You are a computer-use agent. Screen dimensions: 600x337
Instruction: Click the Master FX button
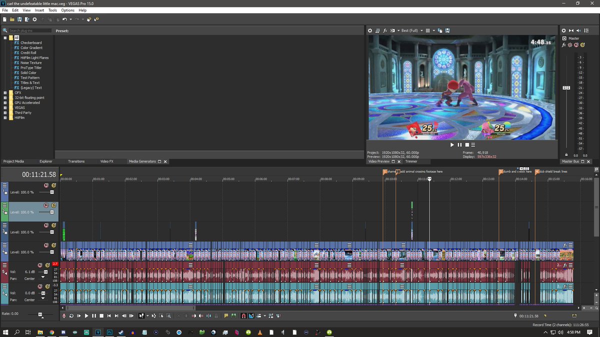tap(563, 45)
